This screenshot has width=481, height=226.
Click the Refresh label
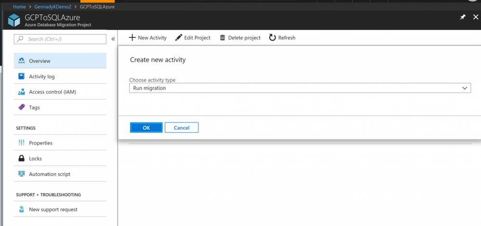[x=287, y=37]
